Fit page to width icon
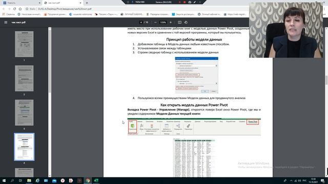This screenshot has width=328, height=184. pyautogui.click(x=179, y=22)
